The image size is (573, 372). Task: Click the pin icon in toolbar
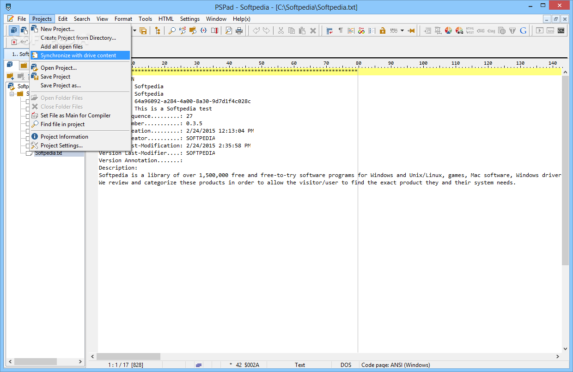click(411, 30)
